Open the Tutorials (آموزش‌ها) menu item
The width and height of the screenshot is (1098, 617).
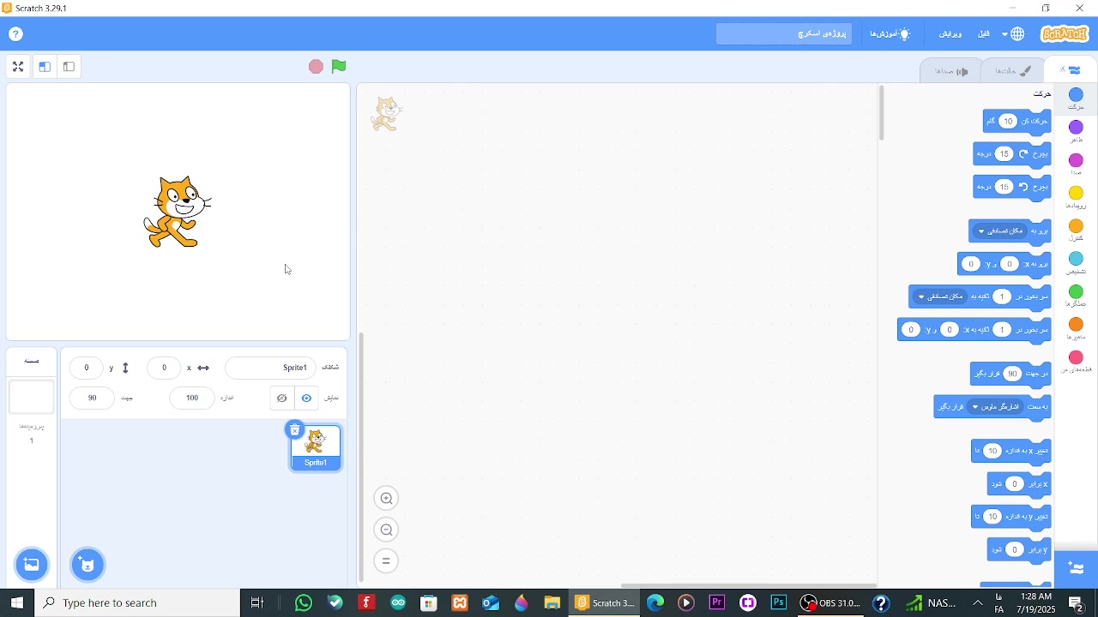pyautogui.click(x=890, y=34)
